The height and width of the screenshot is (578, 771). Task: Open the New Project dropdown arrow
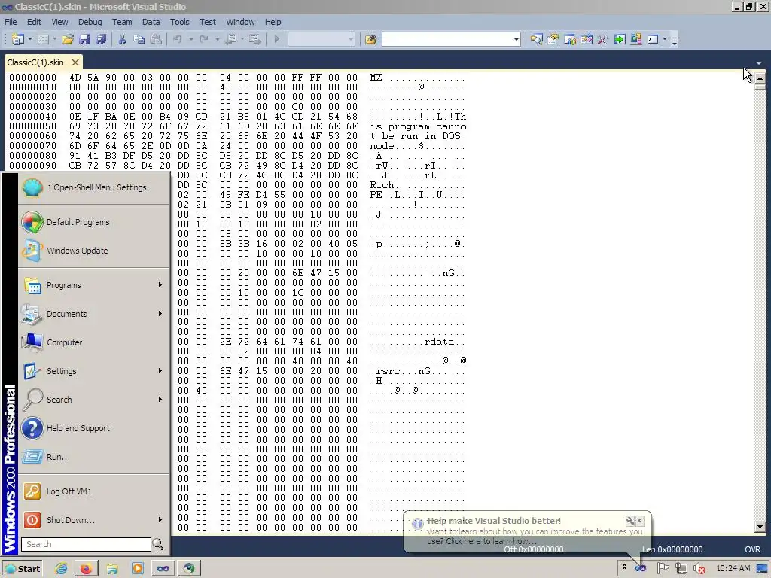30,39
